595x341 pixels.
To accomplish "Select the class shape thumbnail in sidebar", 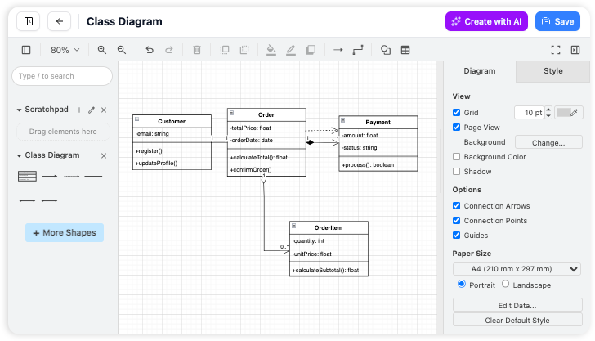I will (27, 176).
